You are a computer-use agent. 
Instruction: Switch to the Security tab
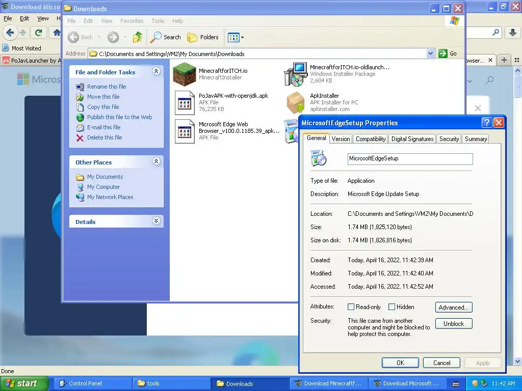449,139
